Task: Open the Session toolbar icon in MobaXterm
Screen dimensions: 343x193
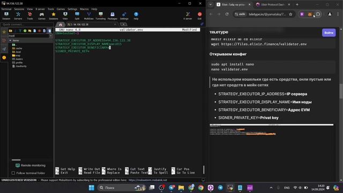Action: coord(6,16)
